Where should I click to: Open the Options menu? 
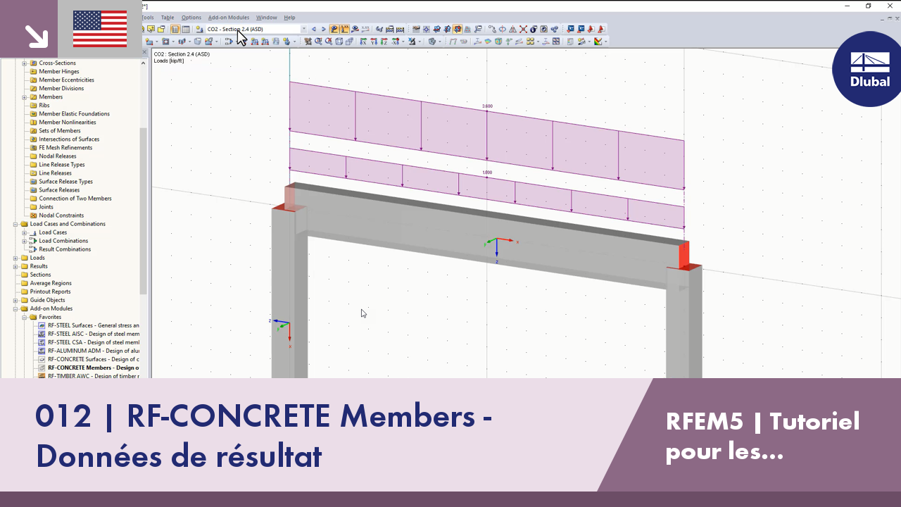click(x=191, y=18)
